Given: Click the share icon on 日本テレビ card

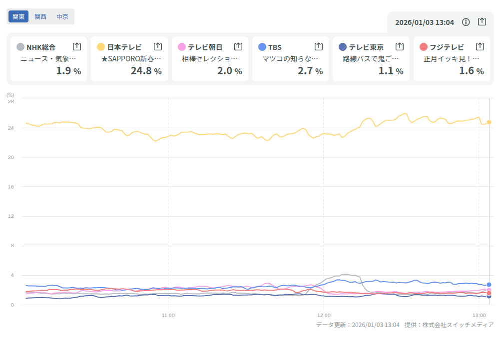Looking at the screenshot, I should pyautogui.click(x=157, y=46).
